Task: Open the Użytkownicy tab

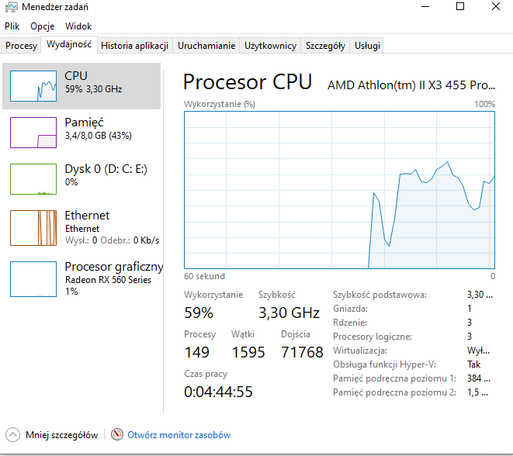Action: tap(270, 46)
